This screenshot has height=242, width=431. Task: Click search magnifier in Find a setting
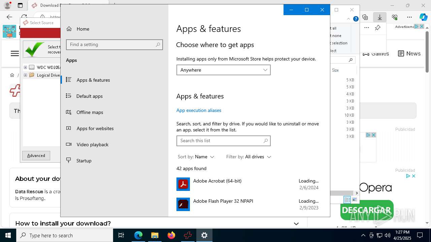click(x=158, y=45)
